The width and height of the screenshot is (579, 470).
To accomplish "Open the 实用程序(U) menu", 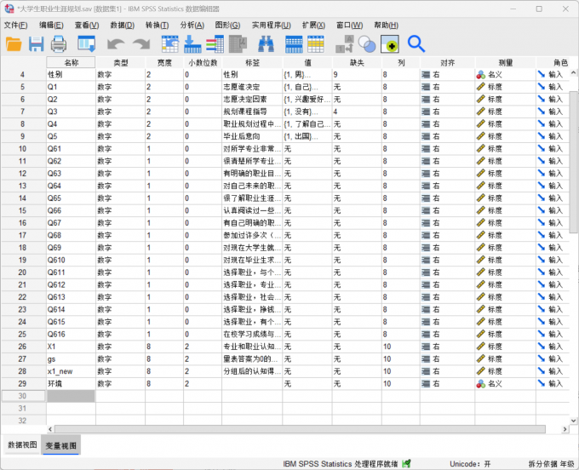I will click(x=271, y=25).
